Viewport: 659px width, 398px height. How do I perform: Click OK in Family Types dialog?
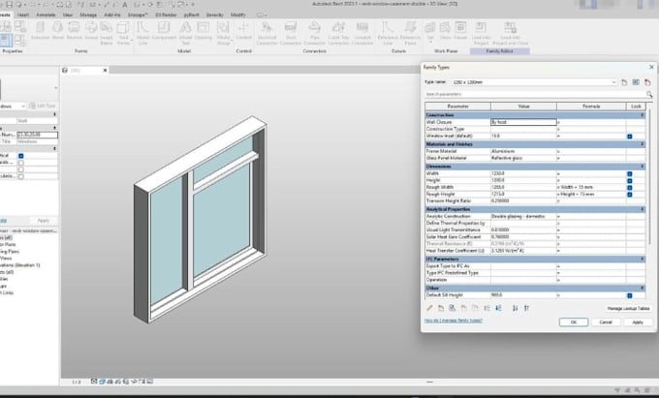point(574,322)
